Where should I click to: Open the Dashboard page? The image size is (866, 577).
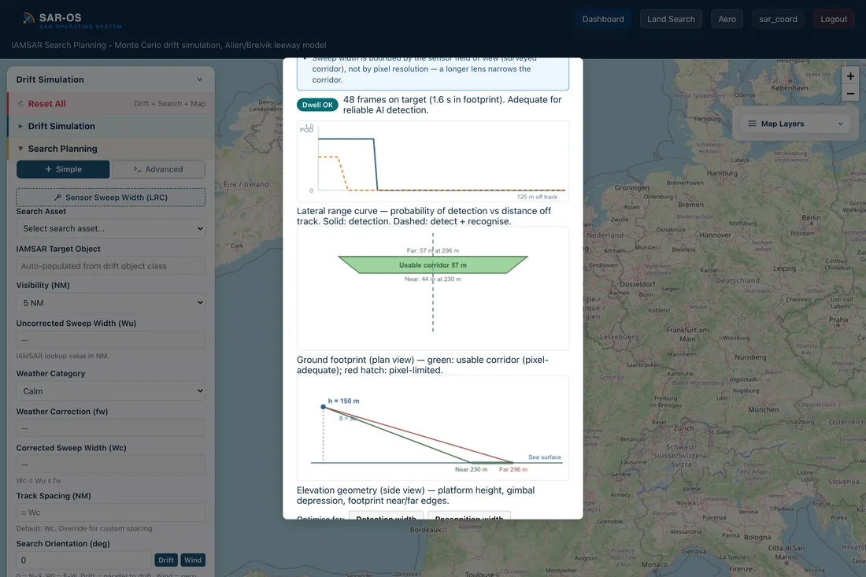[603, 19]
